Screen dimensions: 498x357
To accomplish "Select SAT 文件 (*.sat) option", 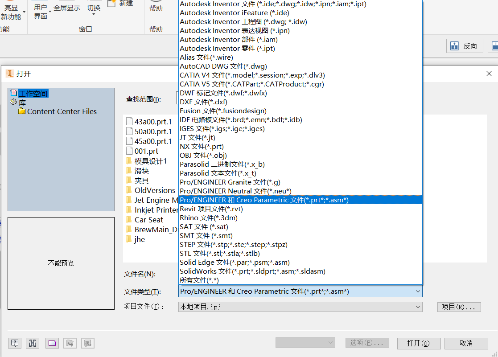I will (x=300, y=227).
